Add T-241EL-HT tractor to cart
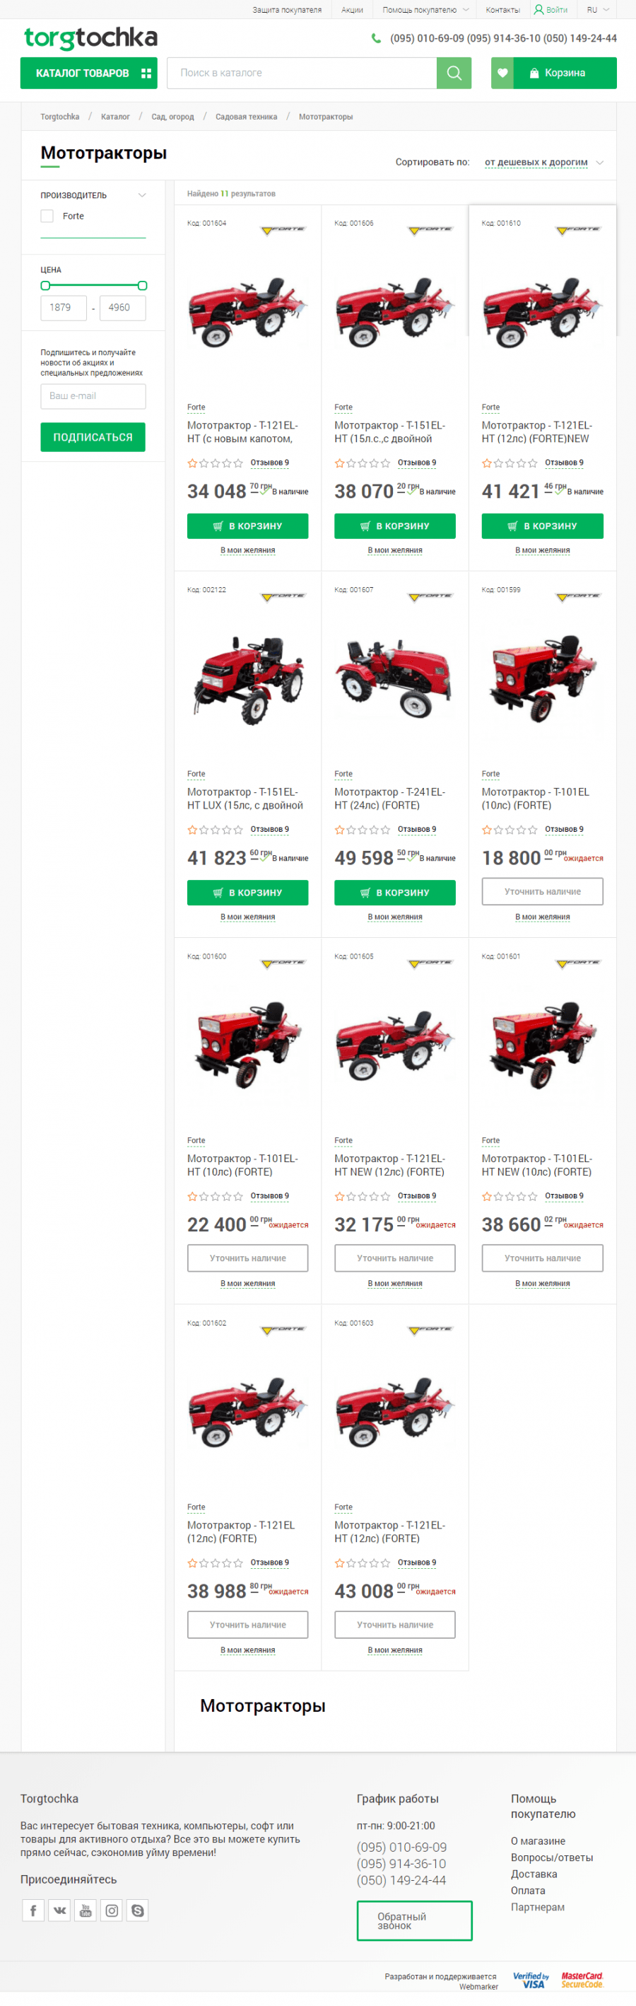 coord(395,893)
